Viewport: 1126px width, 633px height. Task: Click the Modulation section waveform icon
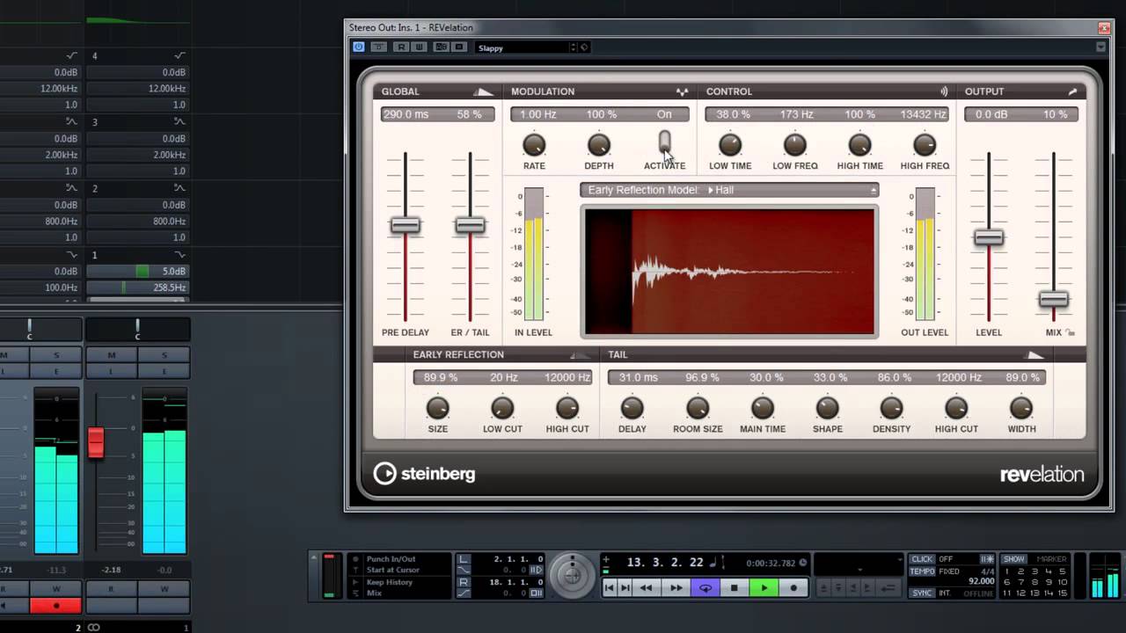tap(682, 91)
